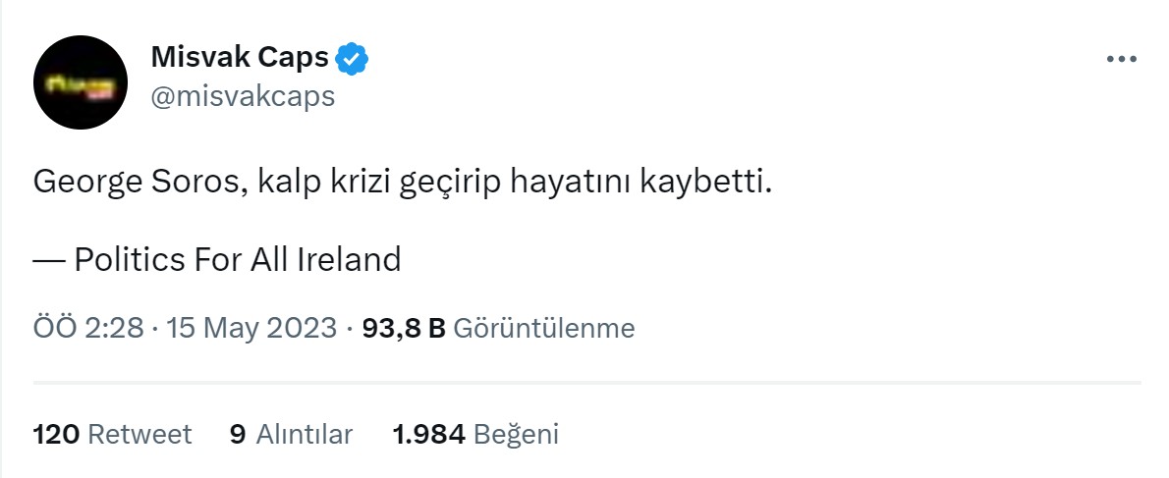Viewport: 1169px width, 478px height.
Task: Click the 93,8 B view count
Action: (404, 328)
